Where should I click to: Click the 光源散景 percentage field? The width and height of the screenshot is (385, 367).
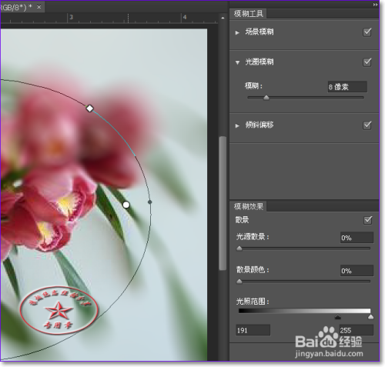pyautogui.click(x=357, y=238)
